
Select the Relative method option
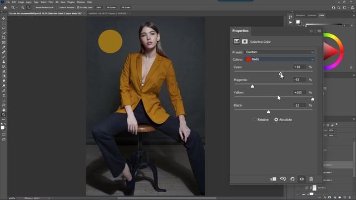click(261, 119)
